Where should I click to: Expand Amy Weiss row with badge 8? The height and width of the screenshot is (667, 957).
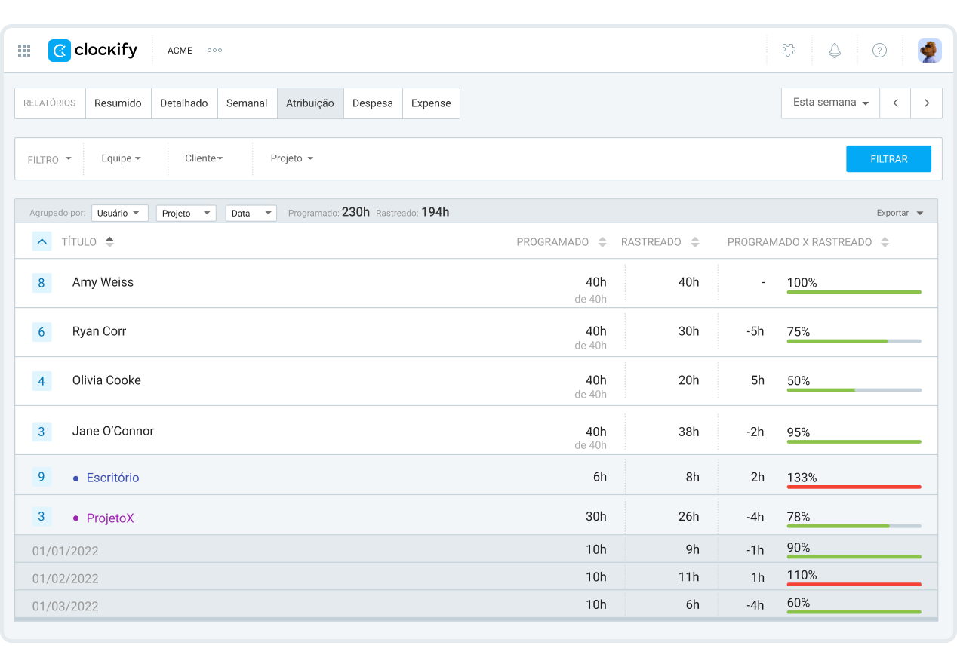tap(42, 284)
